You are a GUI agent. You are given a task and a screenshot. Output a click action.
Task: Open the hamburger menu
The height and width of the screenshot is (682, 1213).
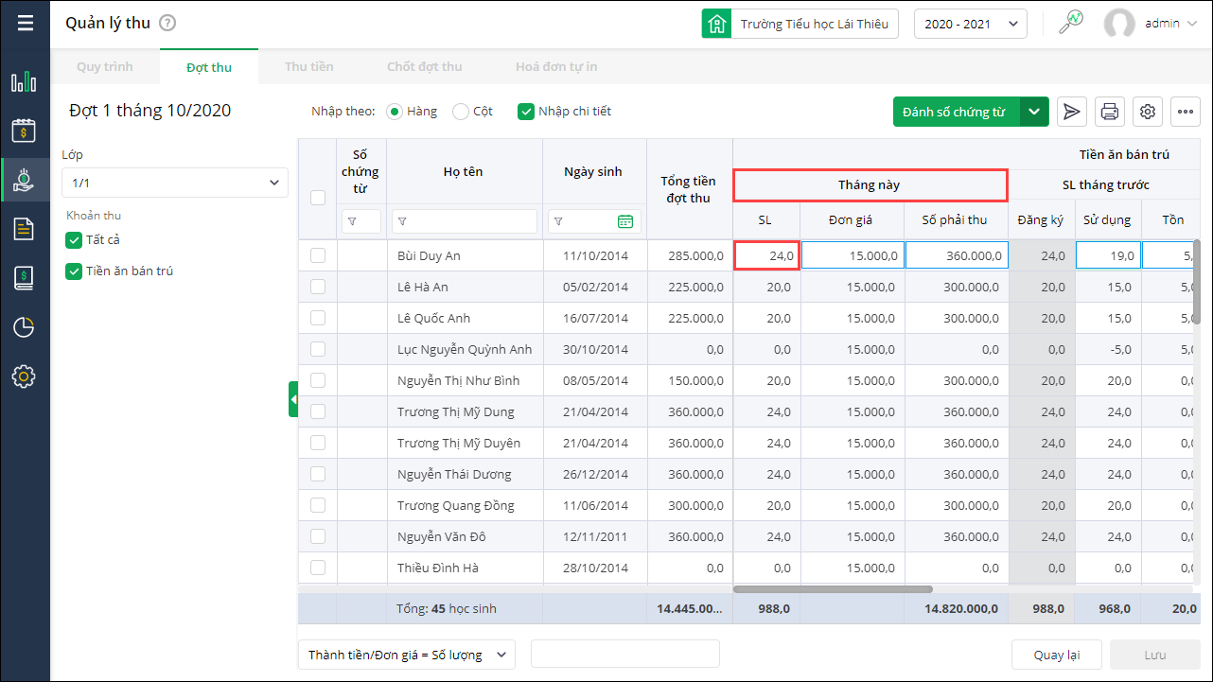pos(25,24)
